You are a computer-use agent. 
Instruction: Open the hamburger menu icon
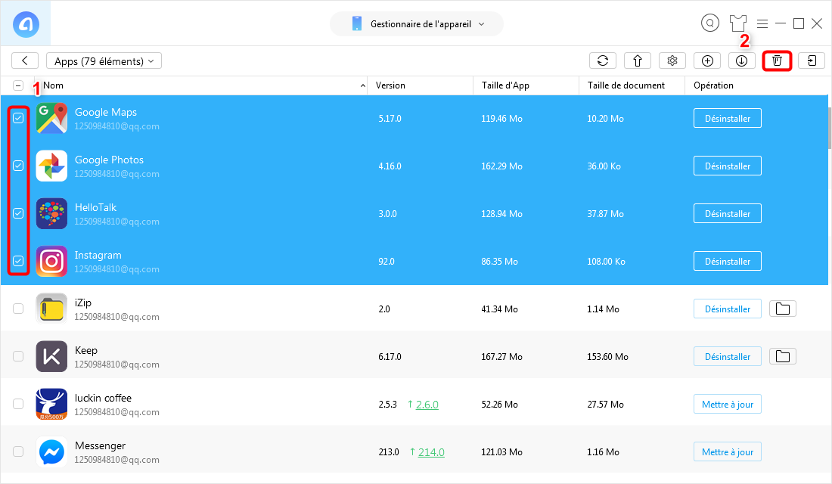762,24
